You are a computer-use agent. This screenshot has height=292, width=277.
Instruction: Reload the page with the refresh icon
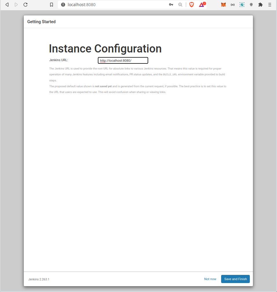tap(25, 5)
